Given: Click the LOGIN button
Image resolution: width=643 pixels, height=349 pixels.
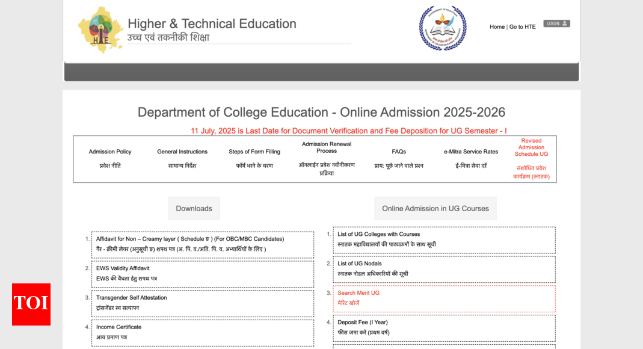Looking at the screenshot, I should 556,23.
